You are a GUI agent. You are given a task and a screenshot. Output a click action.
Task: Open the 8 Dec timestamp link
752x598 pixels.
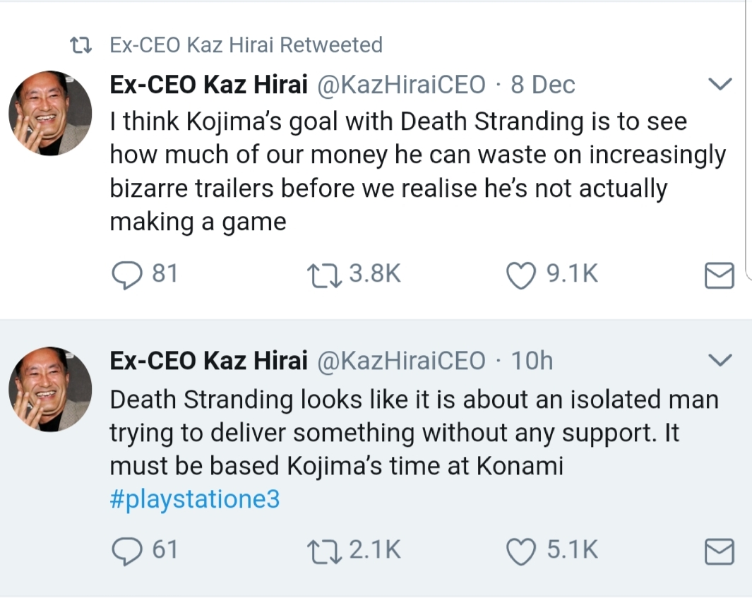543,85
